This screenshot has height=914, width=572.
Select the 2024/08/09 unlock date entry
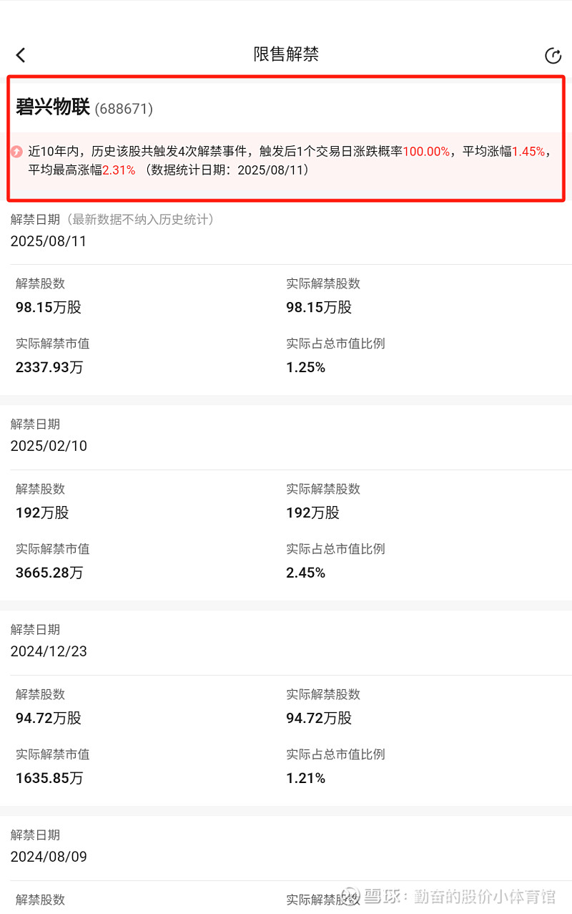(49, 857)
